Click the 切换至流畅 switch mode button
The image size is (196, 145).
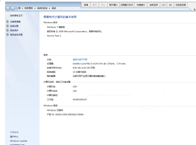coord(181,5)
